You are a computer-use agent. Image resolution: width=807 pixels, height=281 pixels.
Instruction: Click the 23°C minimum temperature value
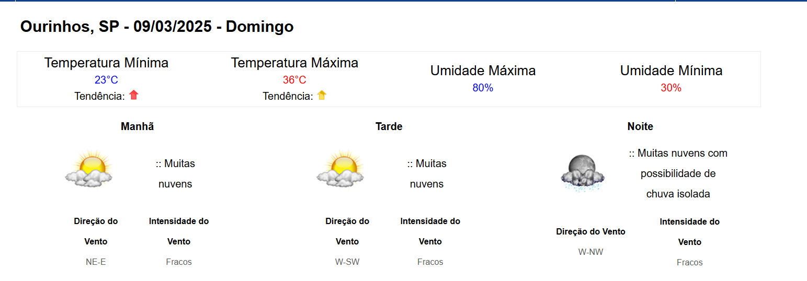[106, 80]
